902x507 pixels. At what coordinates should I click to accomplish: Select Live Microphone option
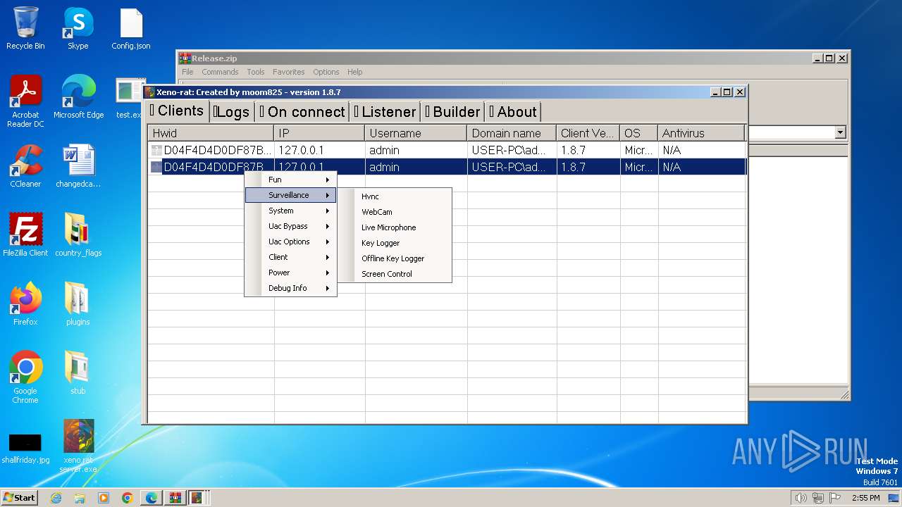395,227
